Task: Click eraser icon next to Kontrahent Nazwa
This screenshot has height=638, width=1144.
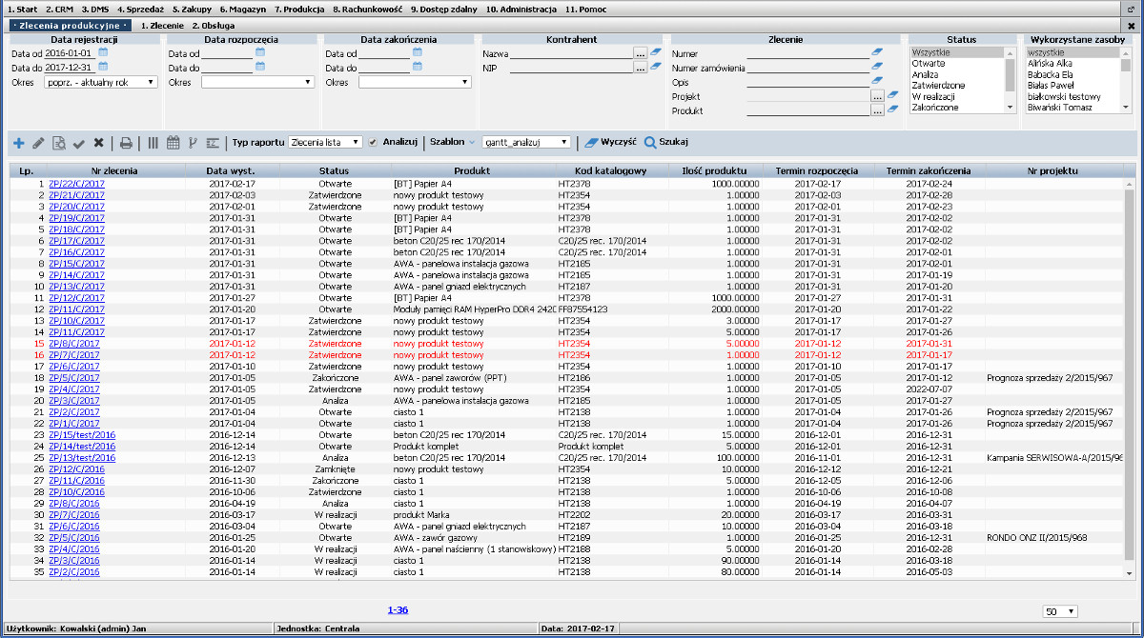Action: (656, 53)
